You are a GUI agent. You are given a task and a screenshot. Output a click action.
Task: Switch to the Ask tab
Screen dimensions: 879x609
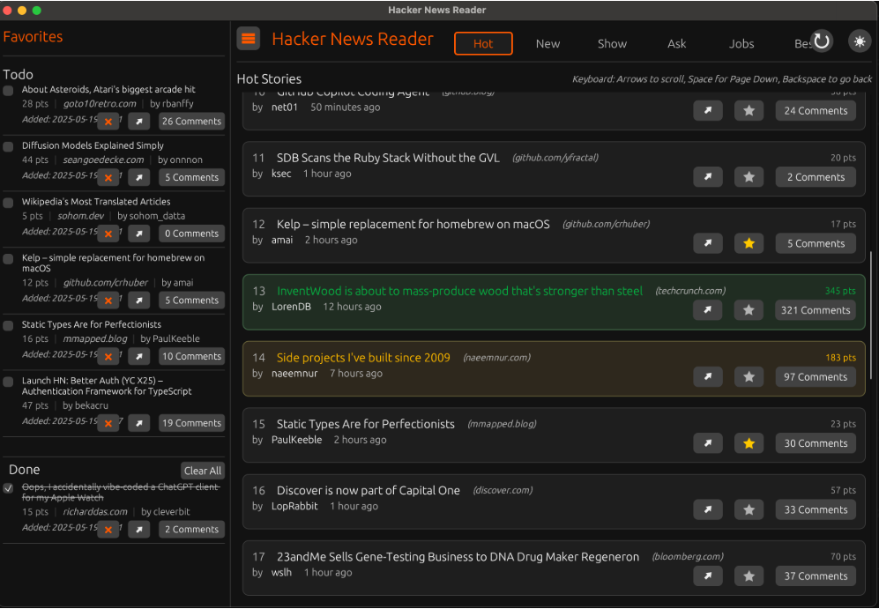pos(676,44)
